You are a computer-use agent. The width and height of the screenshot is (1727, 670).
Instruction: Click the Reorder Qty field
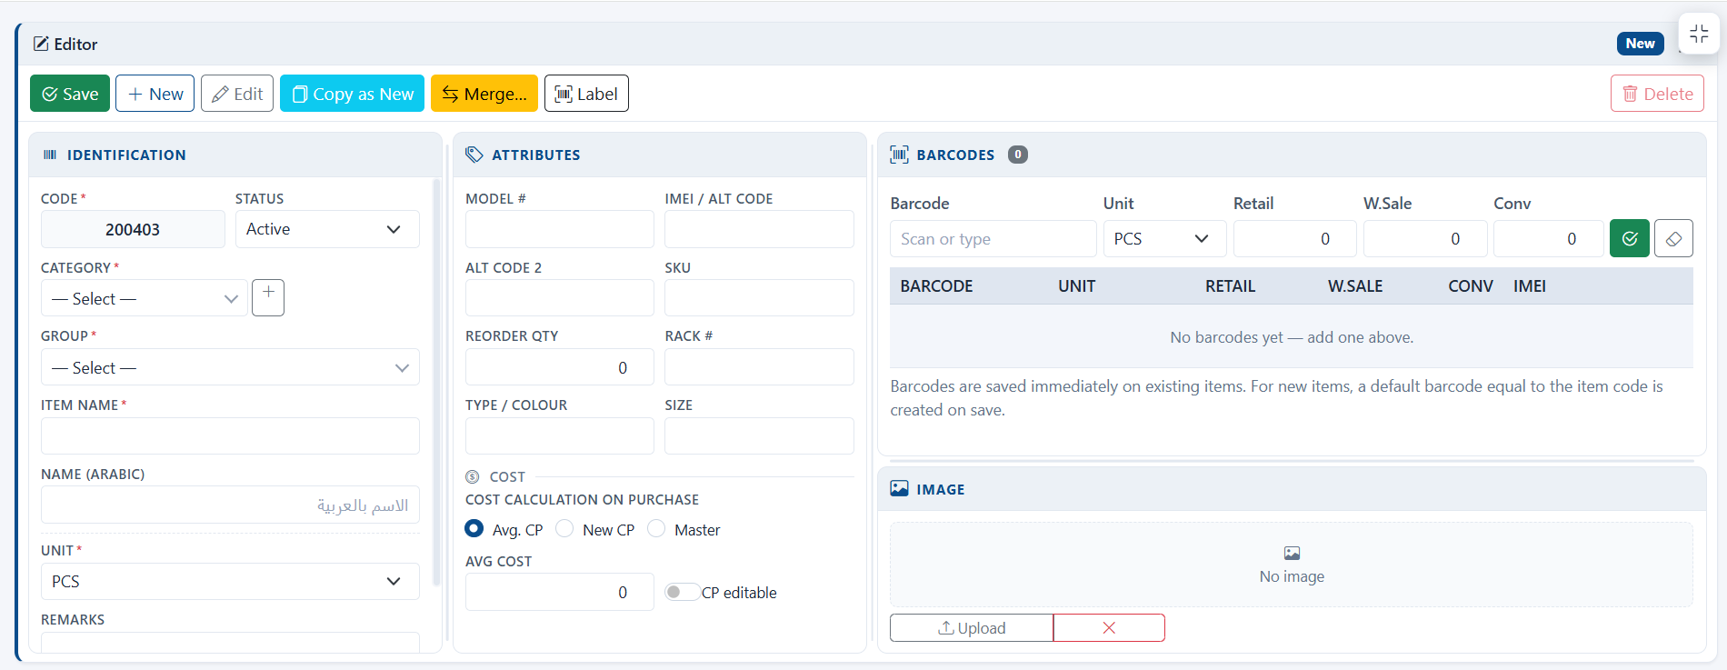pos(560,367)
